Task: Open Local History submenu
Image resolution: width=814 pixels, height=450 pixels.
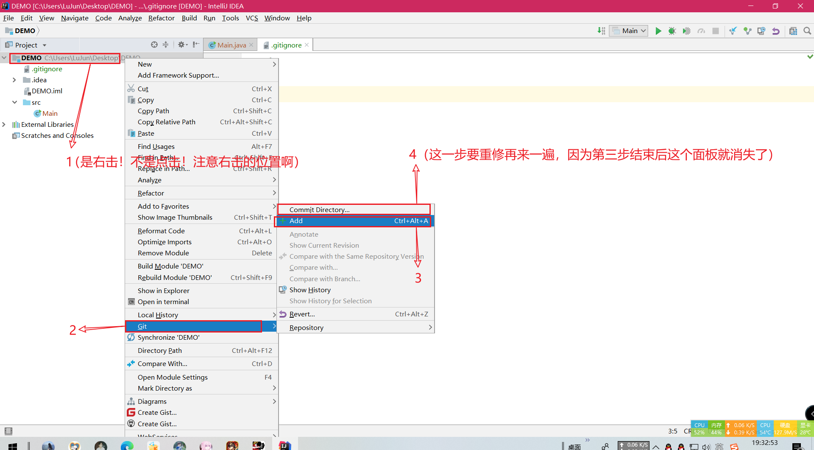Action: [201, 315]
